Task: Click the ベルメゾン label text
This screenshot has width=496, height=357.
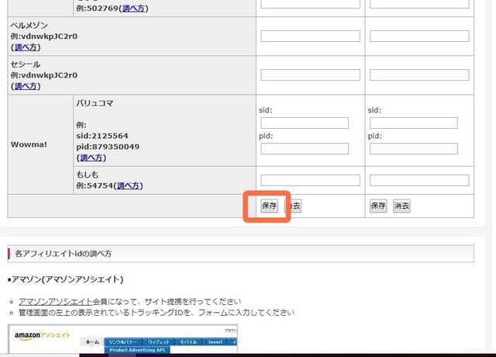Action: (29, 26)
